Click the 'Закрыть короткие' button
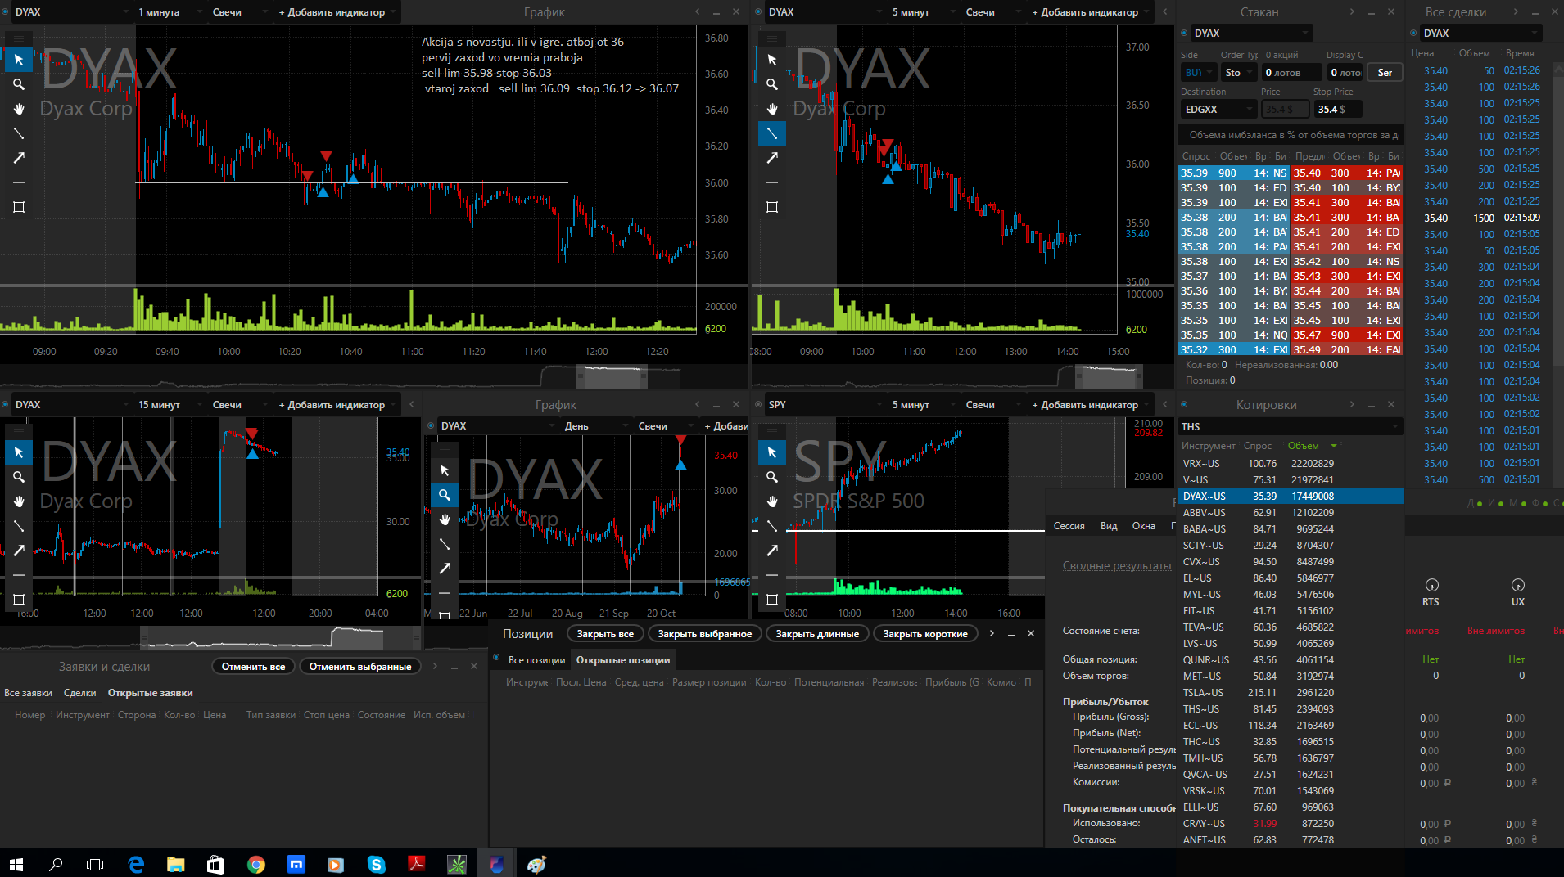Viewport: 1564px width, 877px height. (x=925, y=634)
